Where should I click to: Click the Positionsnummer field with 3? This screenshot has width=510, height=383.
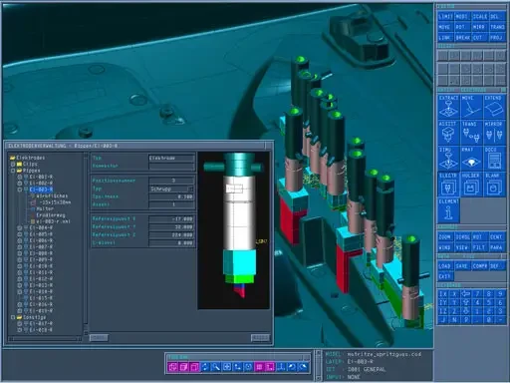171,181
